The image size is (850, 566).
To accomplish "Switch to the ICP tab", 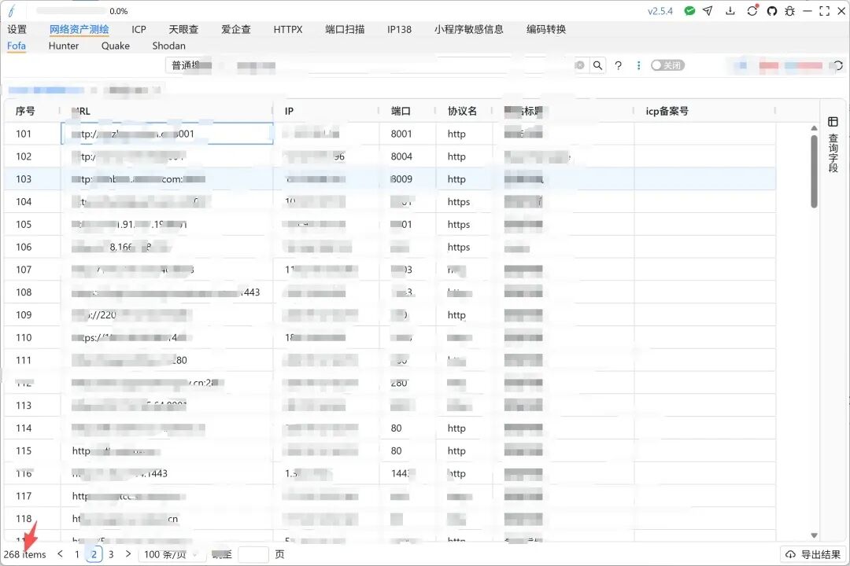I will (x=139, y=29).
